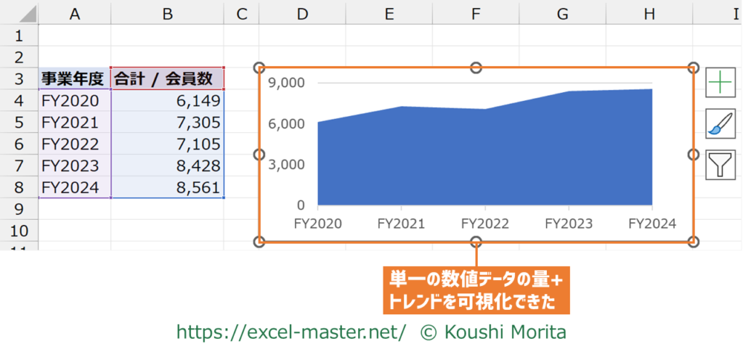Select column B header
The height and width of the screenshot is (344, 743).
click(167, 13)
